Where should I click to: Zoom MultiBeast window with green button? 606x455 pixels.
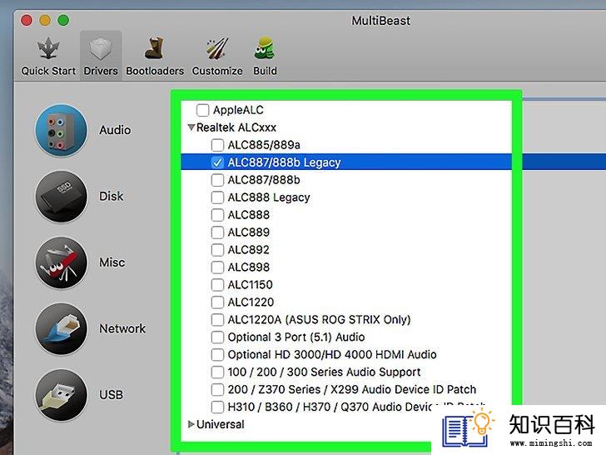point(63,20)
